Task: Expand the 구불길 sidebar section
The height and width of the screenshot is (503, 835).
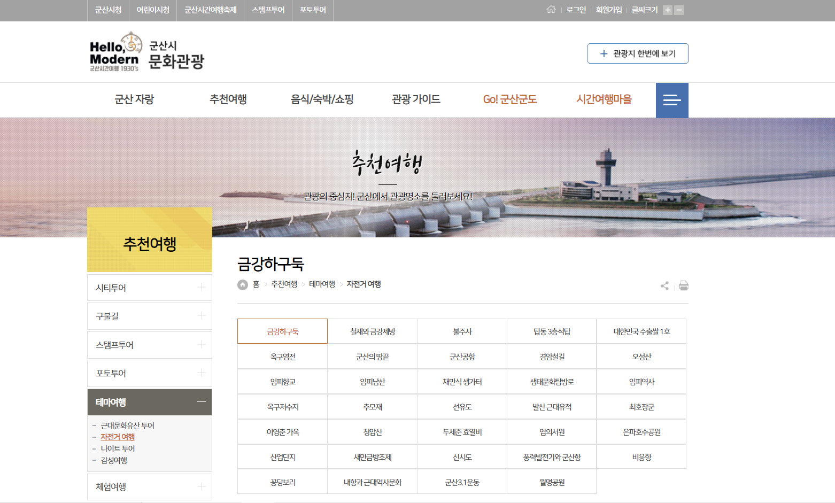Action: pos(201,316)
